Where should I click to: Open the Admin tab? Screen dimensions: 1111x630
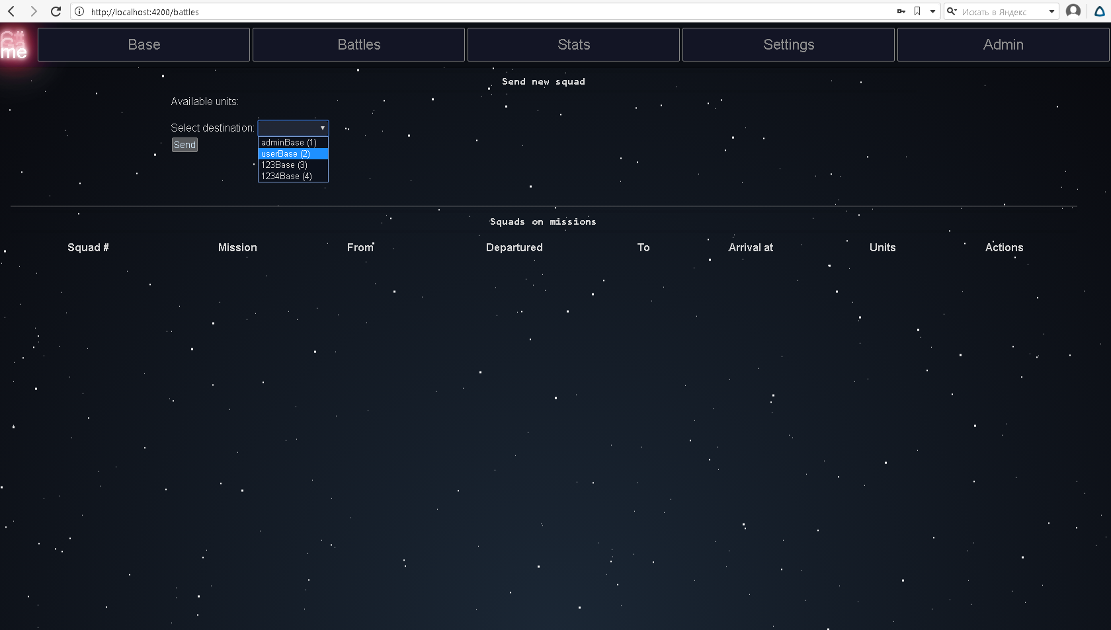(1003, 44)
